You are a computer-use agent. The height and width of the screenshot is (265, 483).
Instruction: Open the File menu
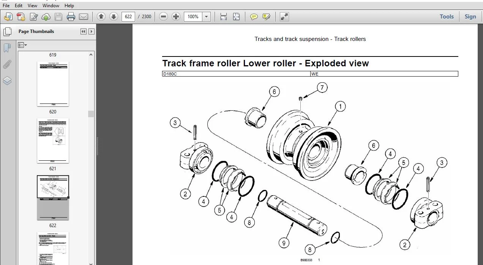click(x=6, y=6)
